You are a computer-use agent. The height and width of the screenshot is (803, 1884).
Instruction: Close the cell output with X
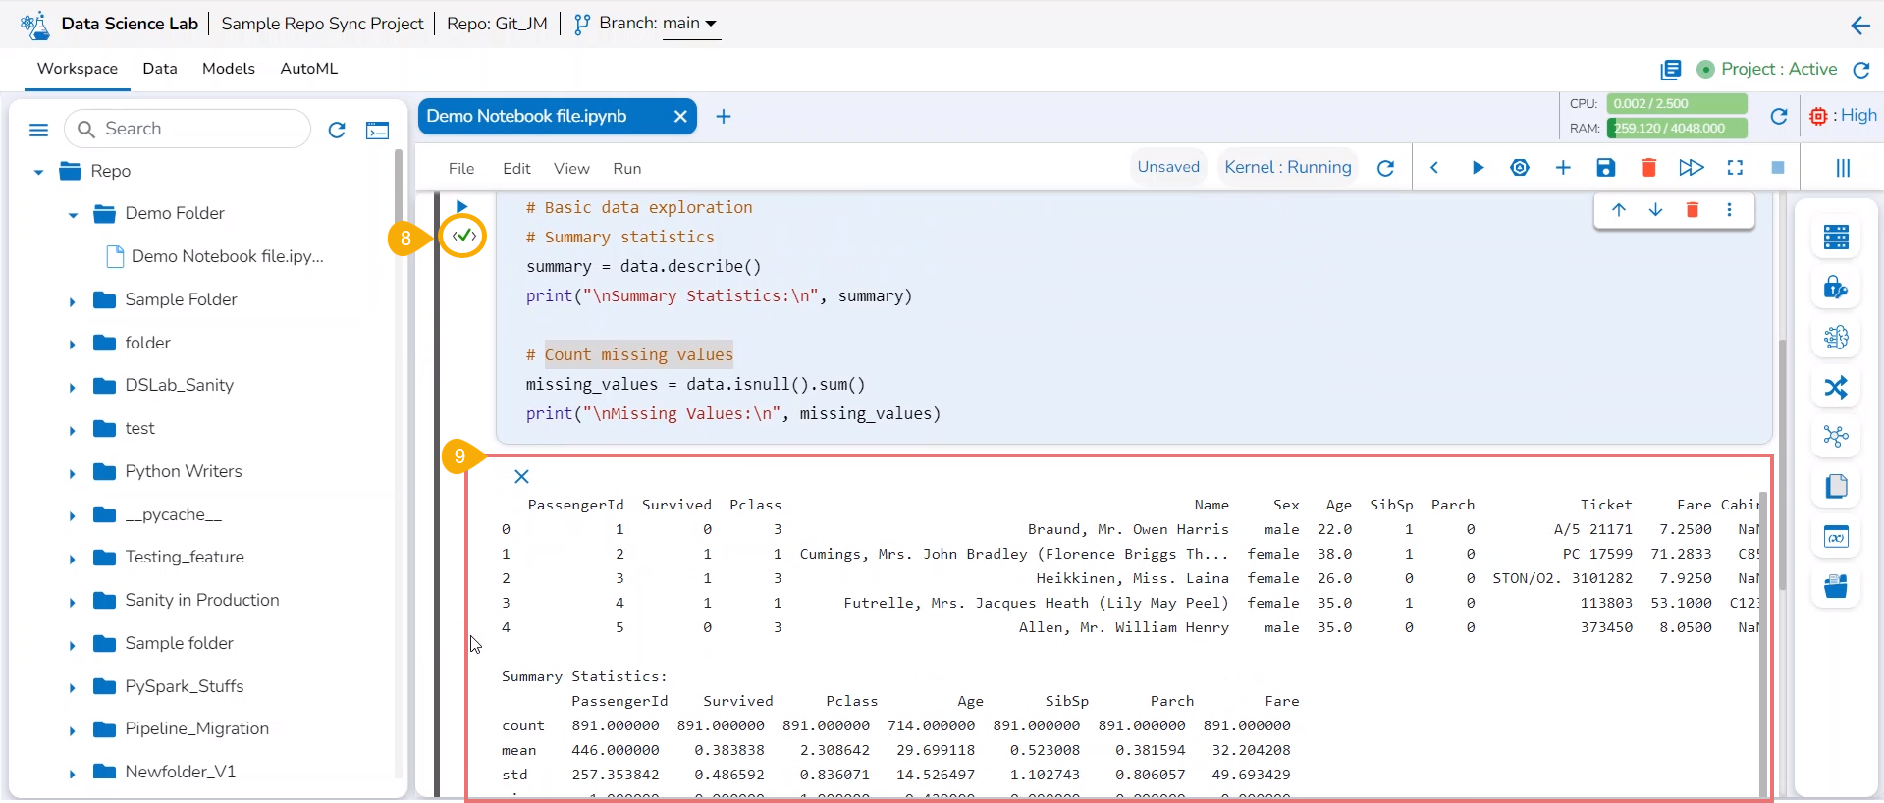521,477
